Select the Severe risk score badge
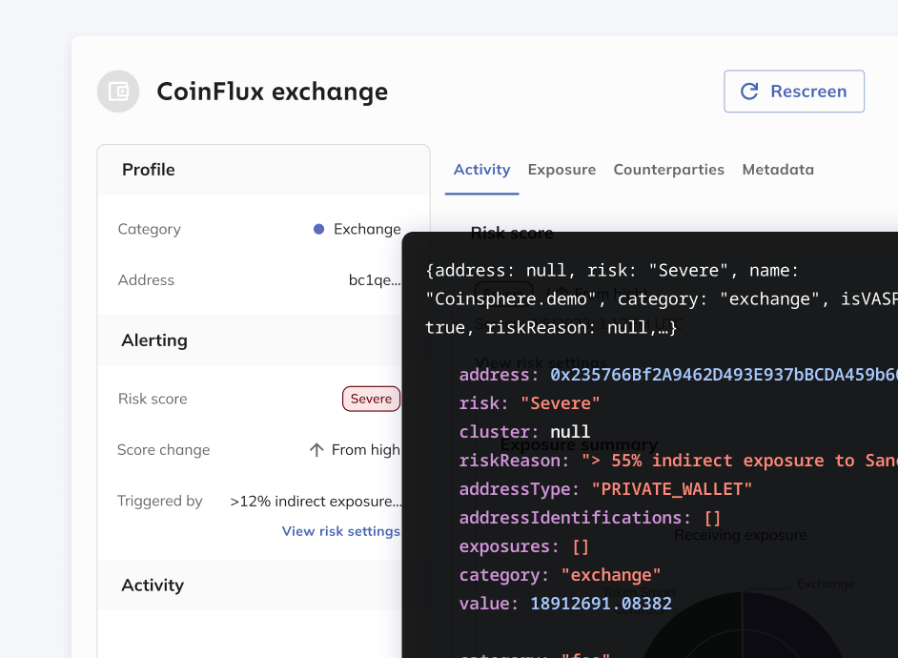This screenshot has height=658, width=898. point(371,399)
